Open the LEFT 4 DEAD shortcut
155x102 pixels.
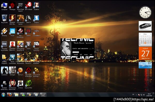28,6
